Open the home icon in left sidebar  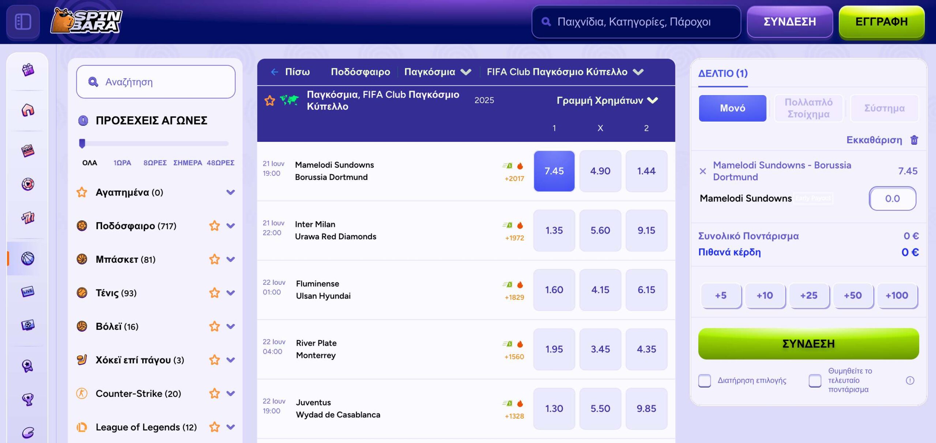pos(28,110)
